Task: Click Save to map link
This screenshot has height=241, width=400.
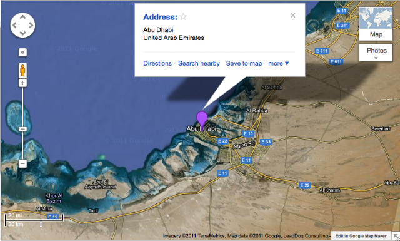Action: tap(244, 63)
